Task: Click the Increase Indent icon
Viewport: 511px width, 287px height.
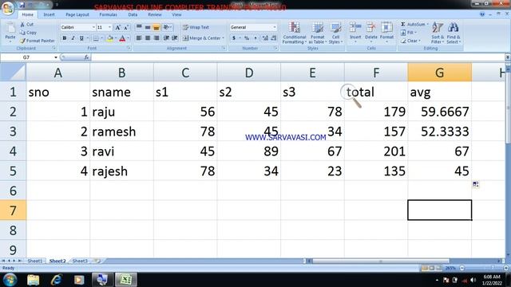Action: point(175,38)
